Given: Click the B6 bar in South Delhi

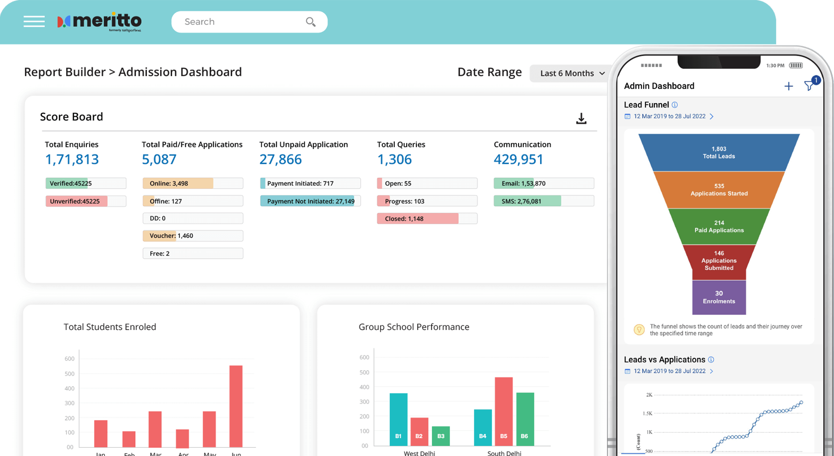Looking at the screenshot, I should 525,419.
